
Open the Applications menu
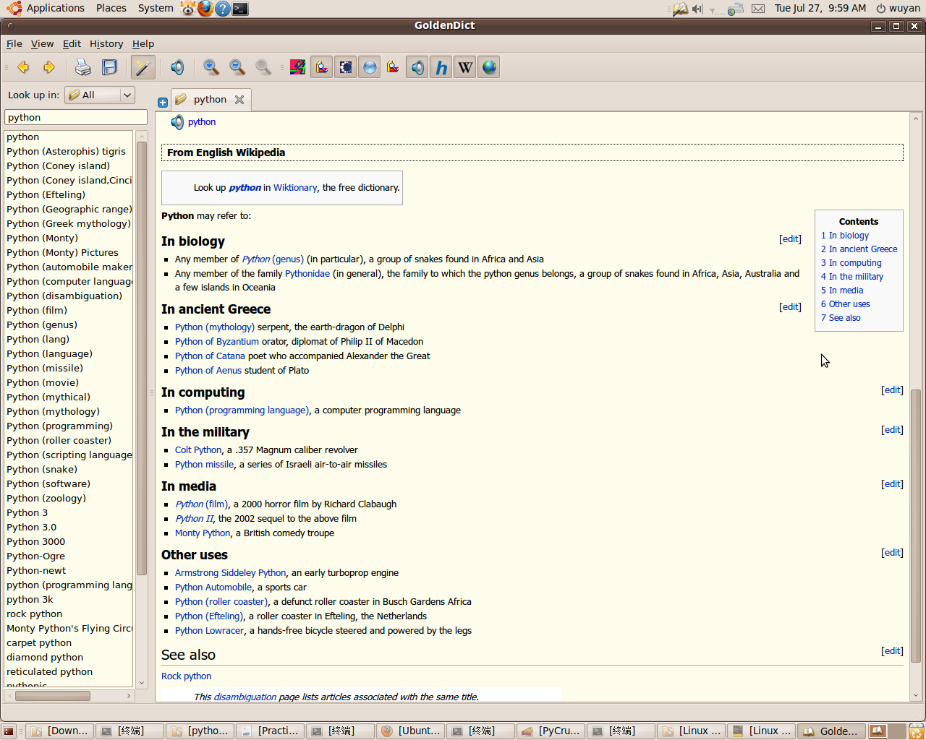coord(56,8)
